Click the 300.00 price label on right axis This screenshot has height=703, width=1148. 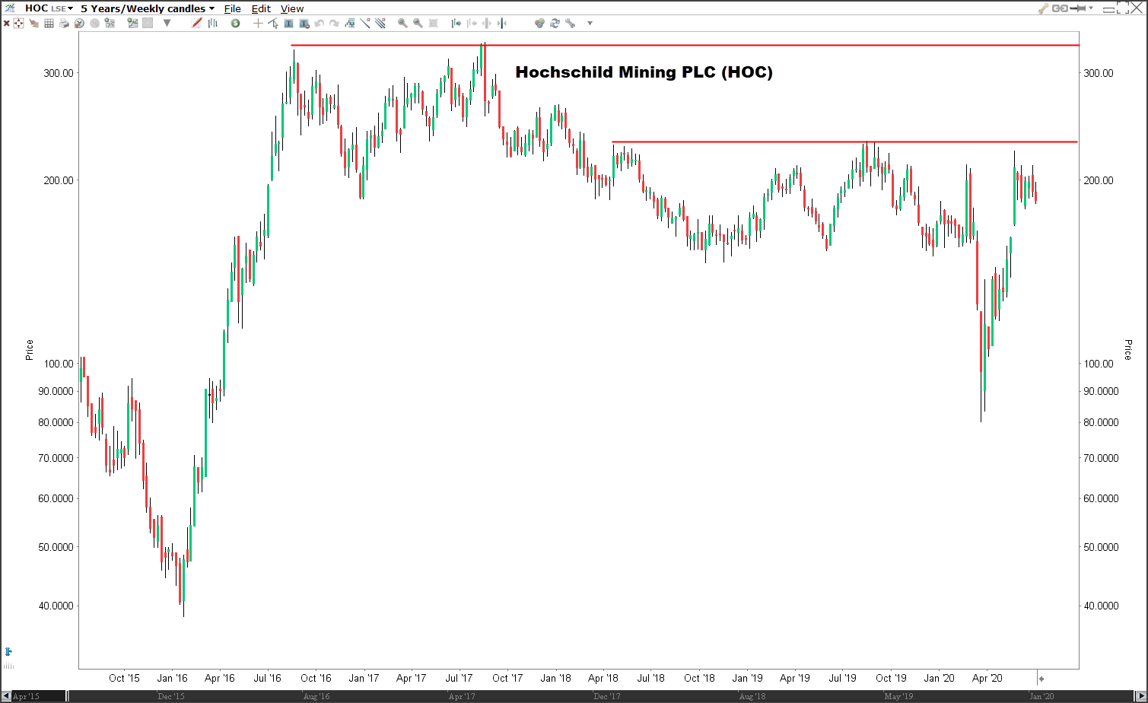pyautogui.click(x=1098, y=73)
